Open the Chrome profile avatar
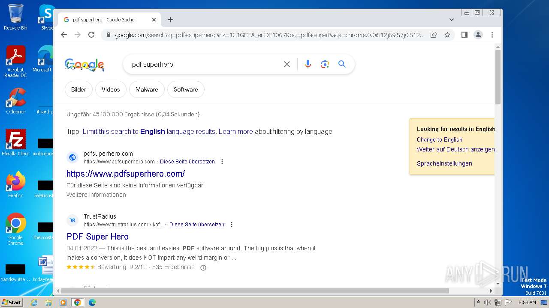This screenshot has width=549, height=308. [478, 35]
